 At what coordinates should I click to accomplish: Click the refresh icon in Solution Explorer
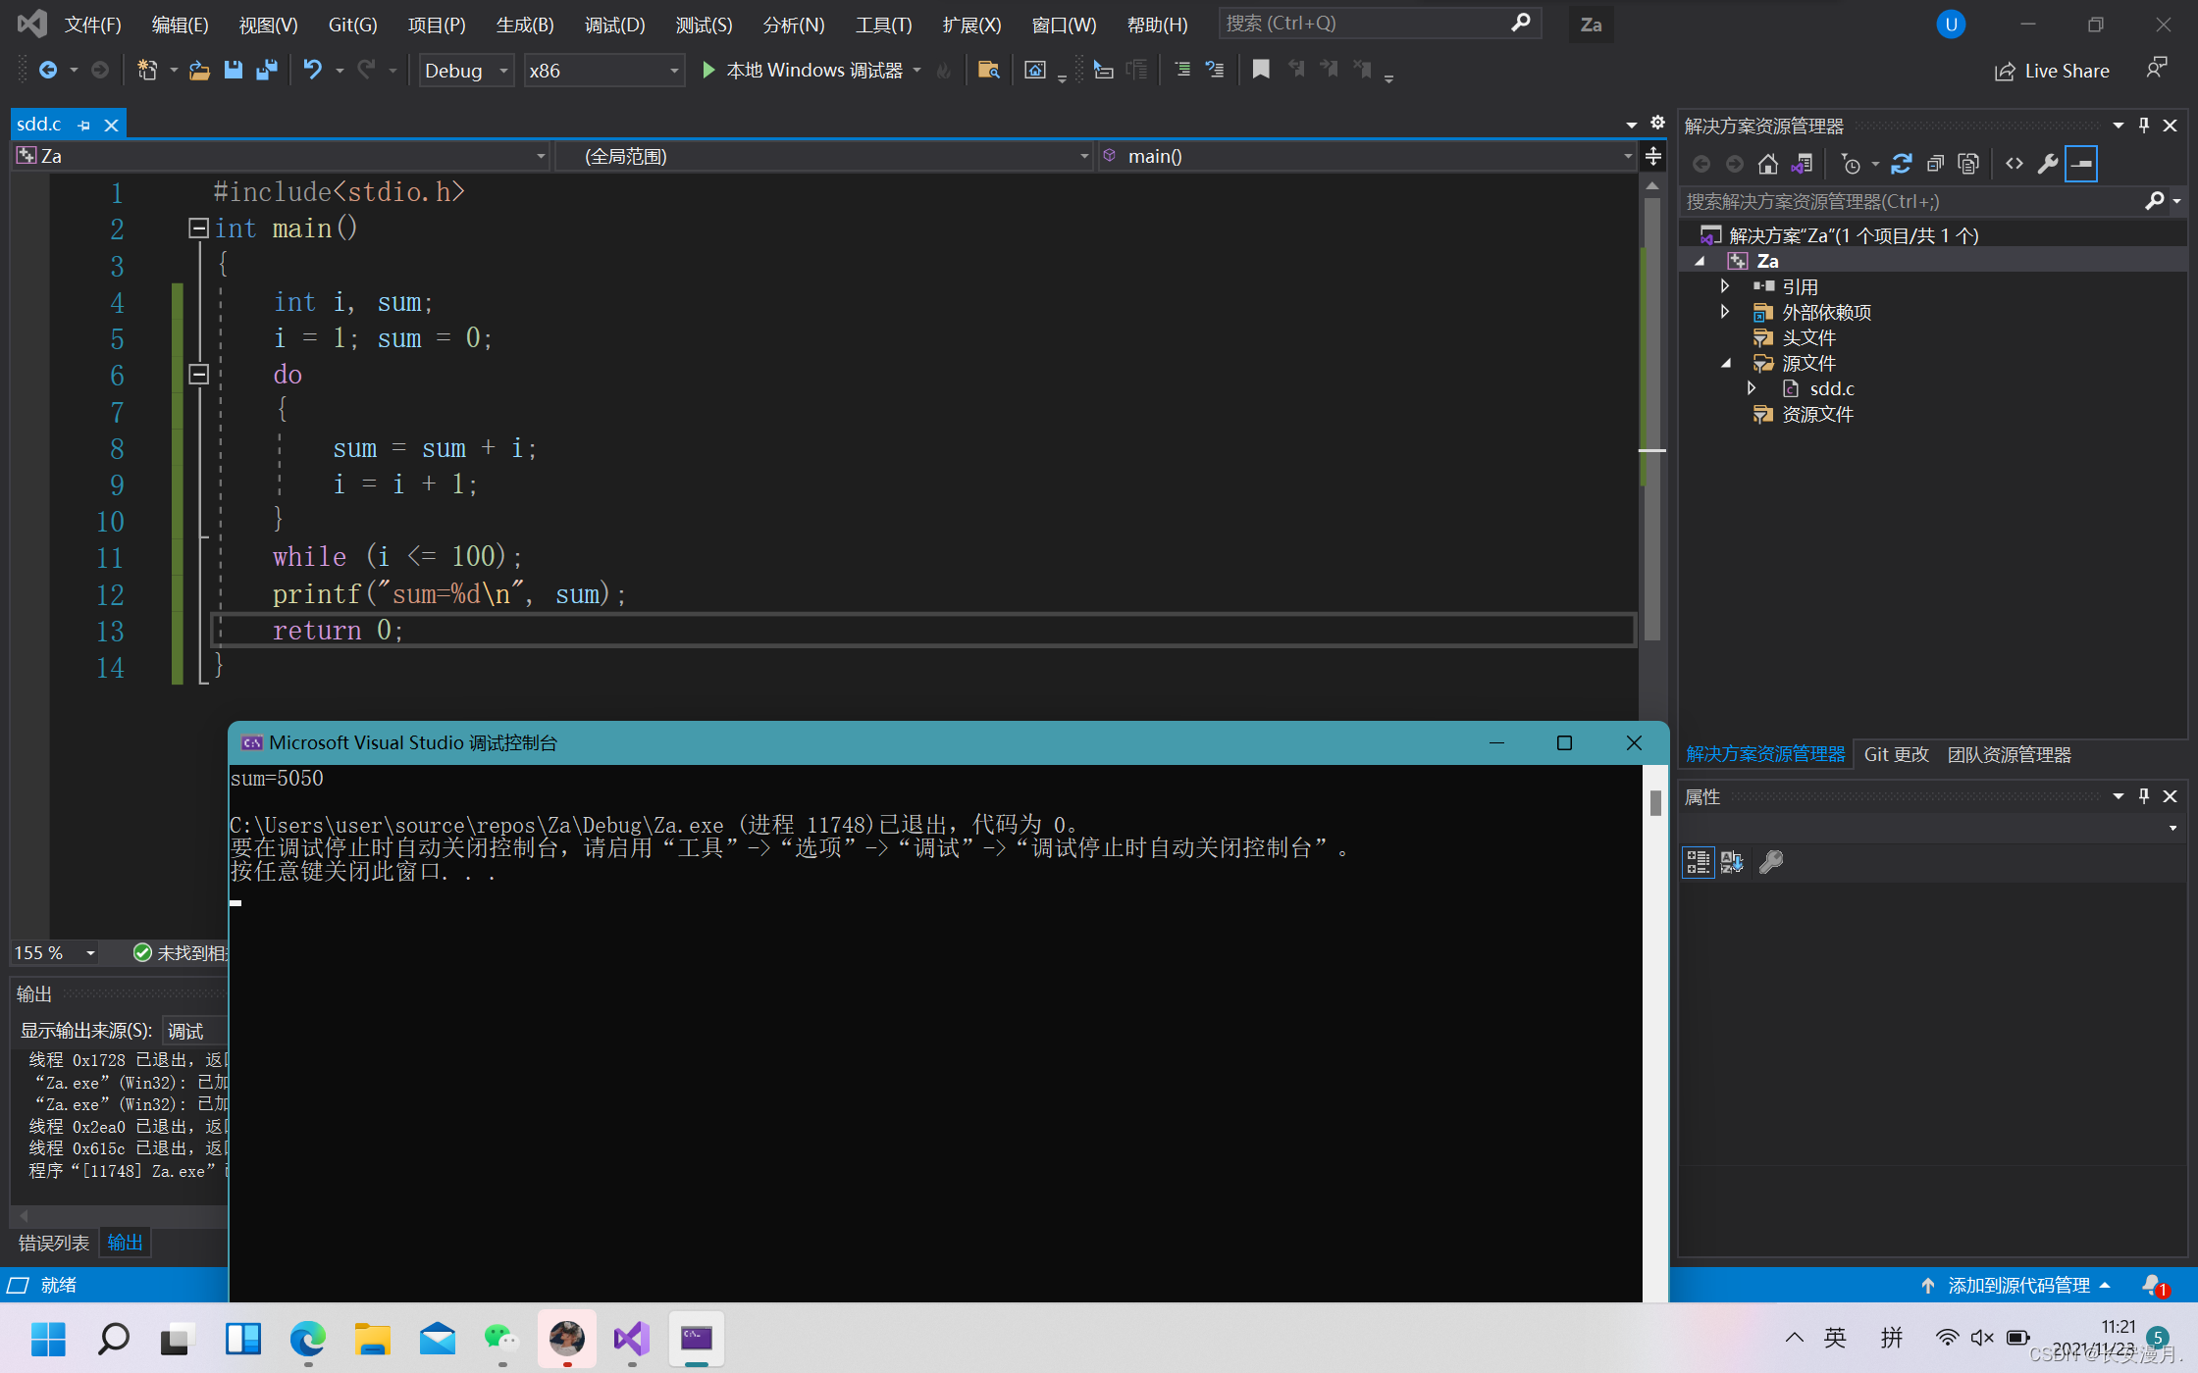pos(1901,164)
